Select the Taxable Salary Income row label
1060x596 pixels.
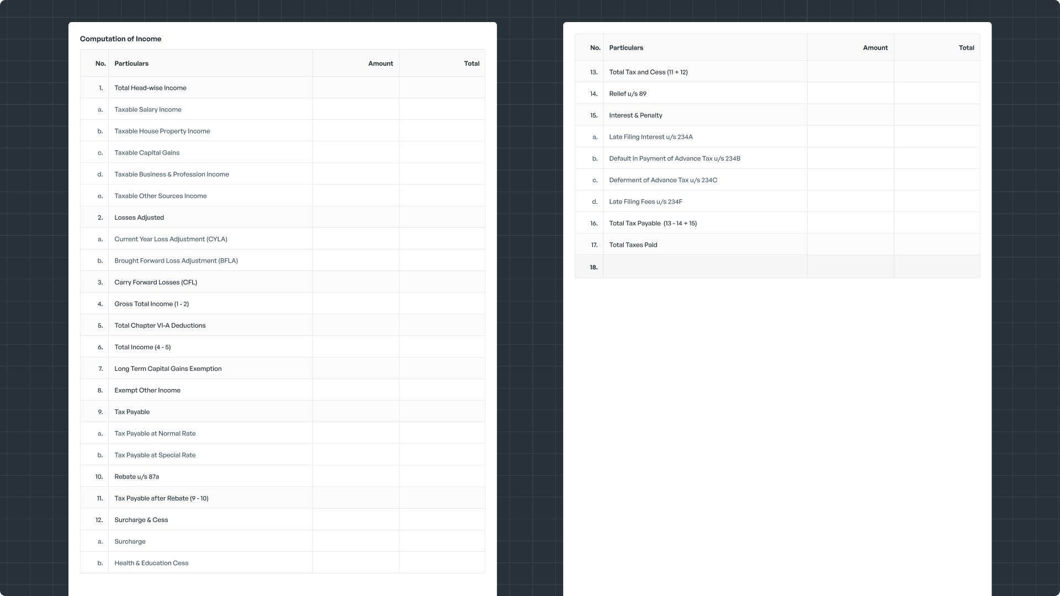147,109
